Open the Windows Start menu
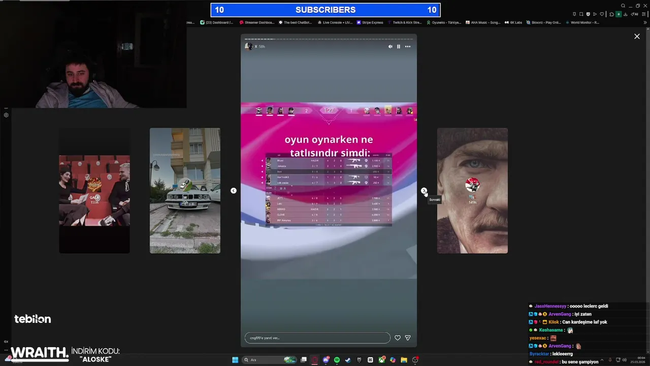Image resolution: width=650 pixels, height=366 pixels. tap(235, 360)
